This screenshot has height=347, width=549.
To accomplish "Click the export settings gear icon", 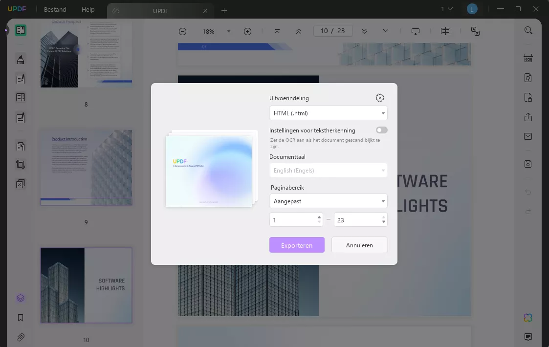I will tap(380, 98).
